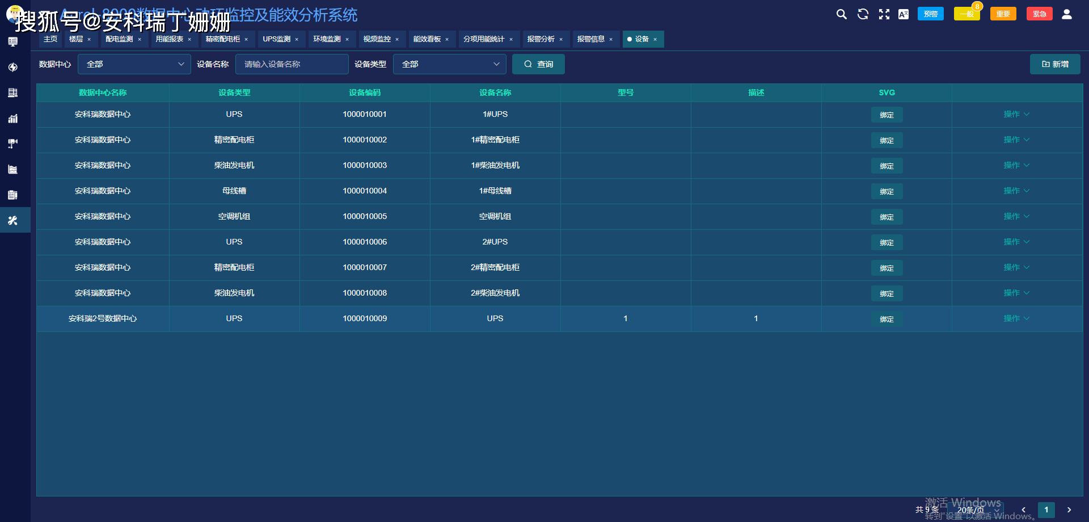Click the language translation icon

coord(904,14)
